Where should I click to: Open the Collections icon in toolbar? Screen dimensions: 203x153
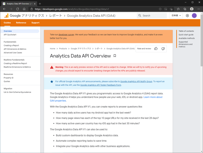pos(185,9)
